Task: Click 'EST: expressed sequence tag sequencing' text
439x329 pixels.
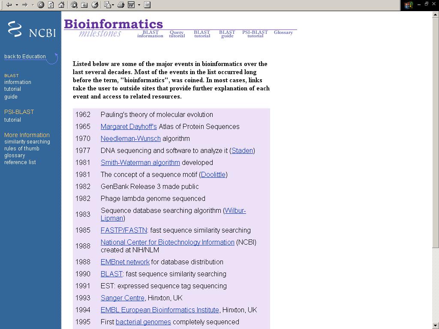Action: (164, 286)
